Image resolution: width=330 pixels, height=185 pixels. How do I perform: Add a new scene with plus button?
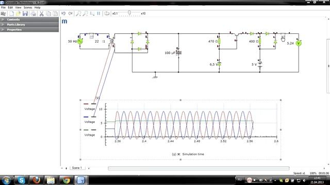[67, 168]
